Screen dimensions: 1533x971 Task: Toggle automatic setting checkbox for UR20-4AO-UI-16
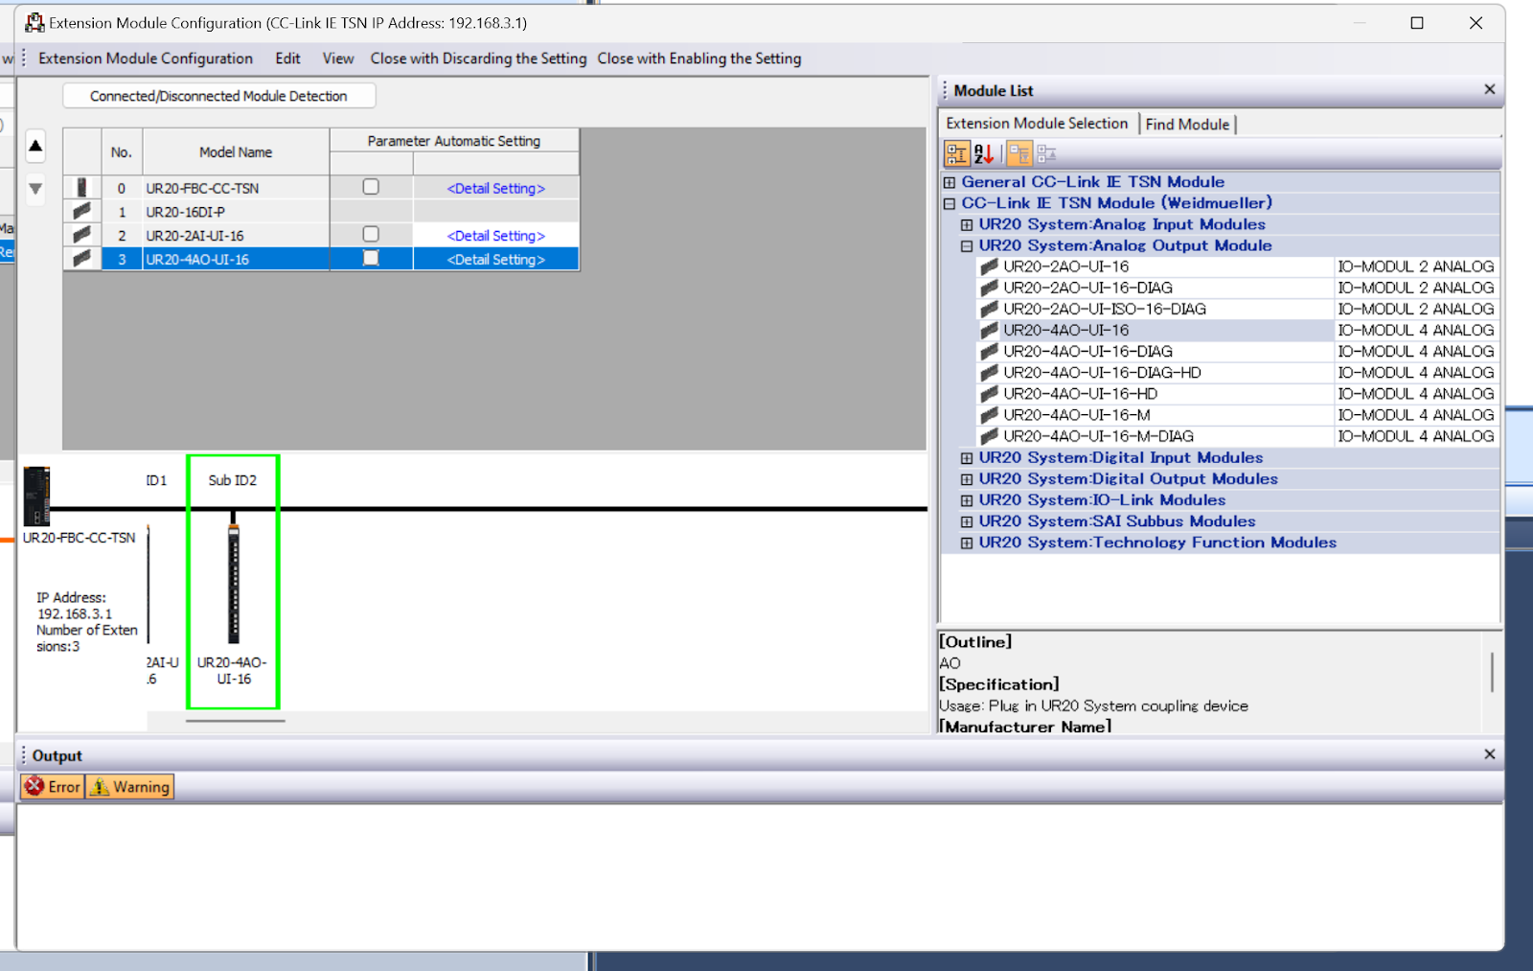click(371, 258)
